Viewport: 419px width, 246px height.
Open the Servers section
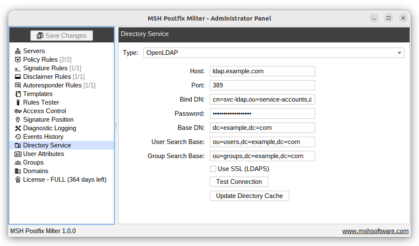(62, 51)
